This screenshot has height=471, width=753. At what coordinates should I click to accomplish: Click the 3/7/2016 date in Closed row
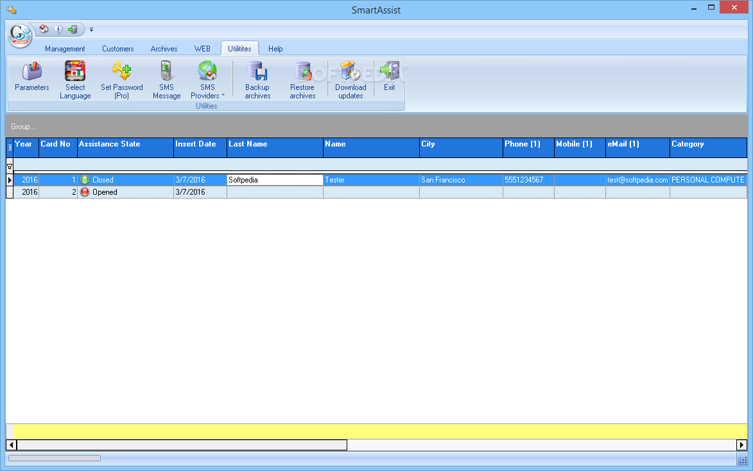point(190,180)
